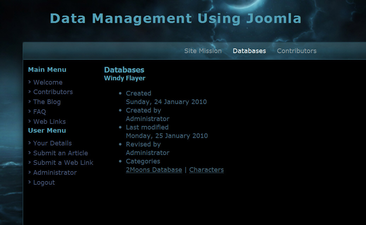Open the 2Moons Database category link
This screenshot has width=366, height=225.
click(154, 170)
